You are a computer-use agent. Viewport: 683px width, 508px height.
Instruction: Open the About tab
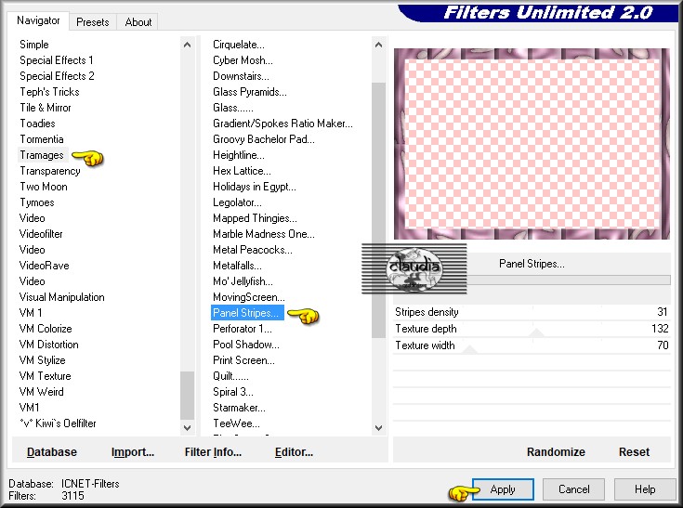click(138, 21)
